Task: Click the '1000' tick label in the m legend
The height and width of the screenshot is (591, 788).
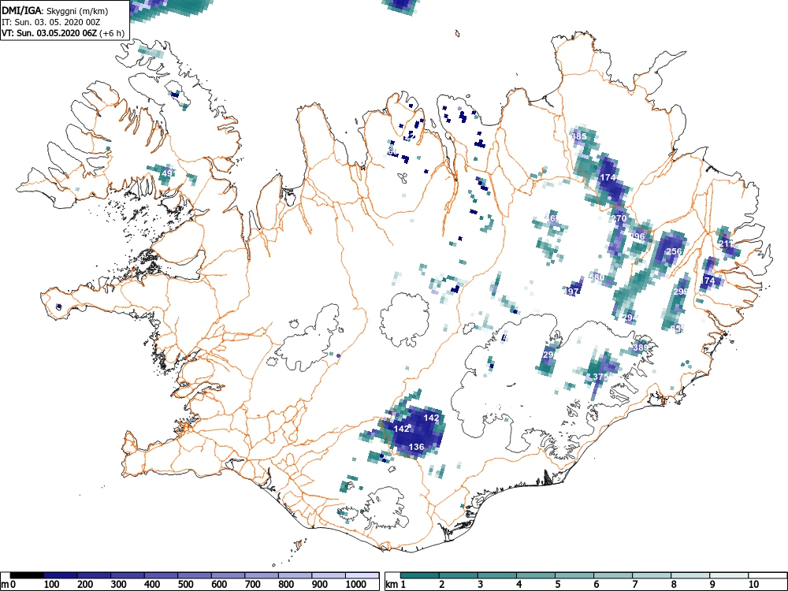Action: point(356,585)
